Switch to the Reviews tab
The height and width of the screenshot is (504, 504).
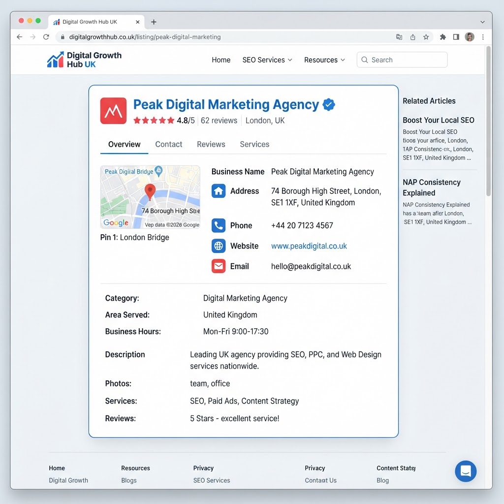point(211,144)
